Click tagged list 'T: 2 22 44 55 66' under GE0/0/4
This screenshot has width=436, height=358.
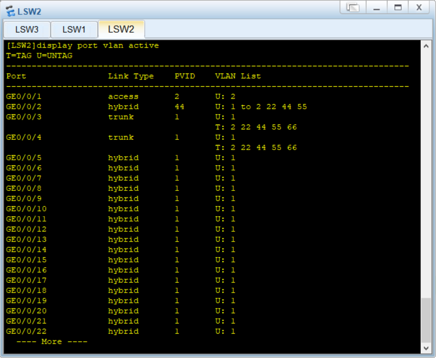(256, 148)
